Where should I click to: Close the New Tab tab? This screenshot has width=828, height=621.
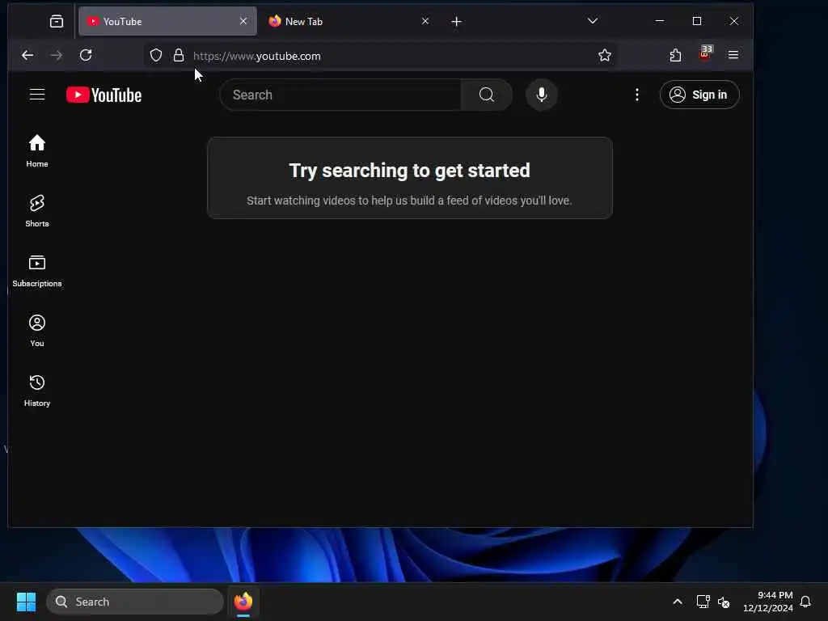(x=425, y=21)
